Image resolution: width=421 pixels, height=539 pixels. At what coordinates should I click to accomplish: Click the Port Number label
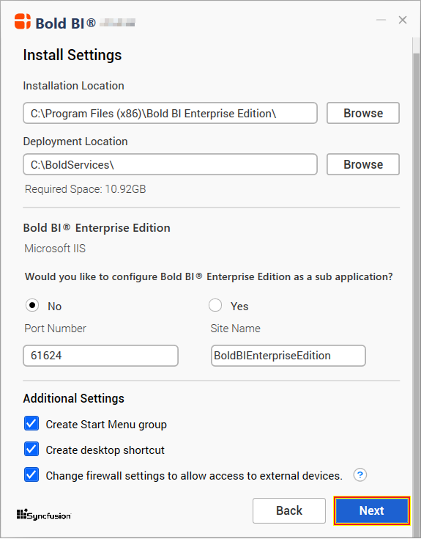[x=55, y=329]
